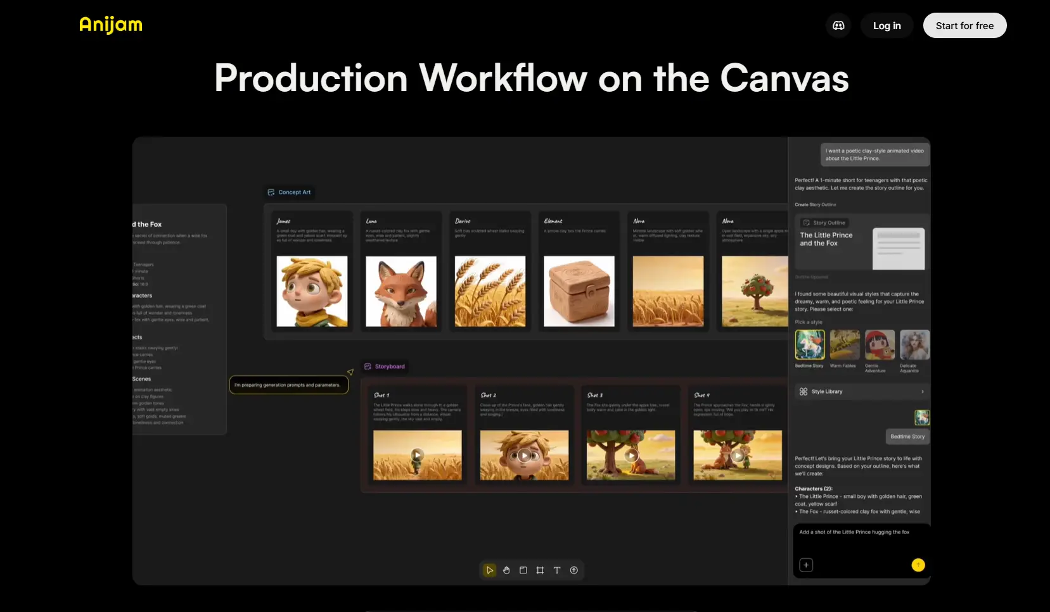
Task: Click the Start for free button
Action: coord(964,26)
